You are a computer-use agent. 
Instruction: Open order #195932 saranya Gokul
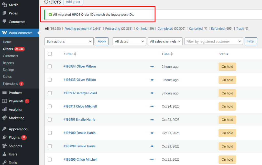80,93
